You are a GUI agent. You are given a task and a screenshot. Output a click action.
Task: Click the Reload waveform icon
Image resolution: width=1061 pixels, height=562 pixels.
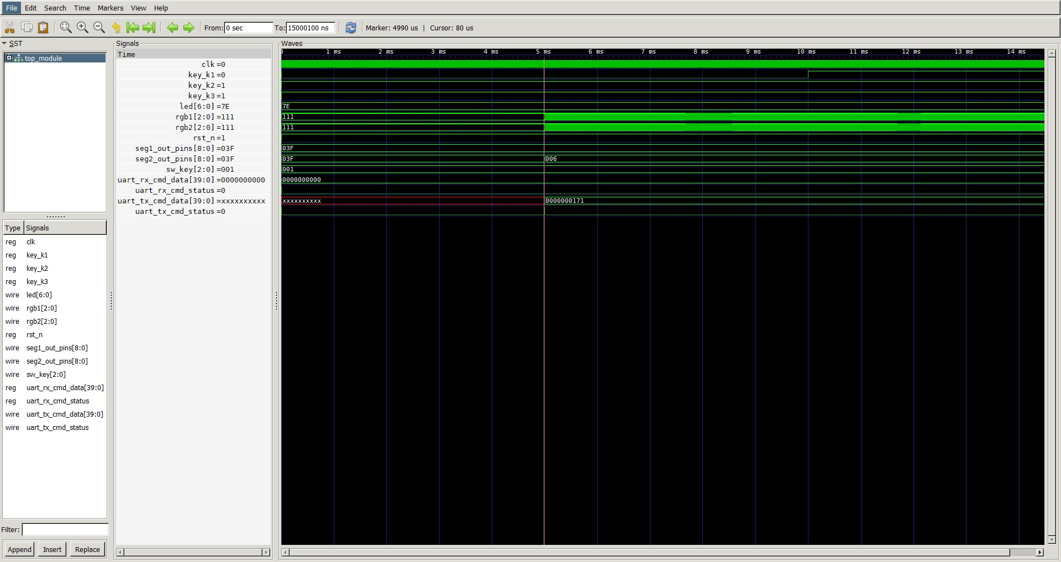350,28
